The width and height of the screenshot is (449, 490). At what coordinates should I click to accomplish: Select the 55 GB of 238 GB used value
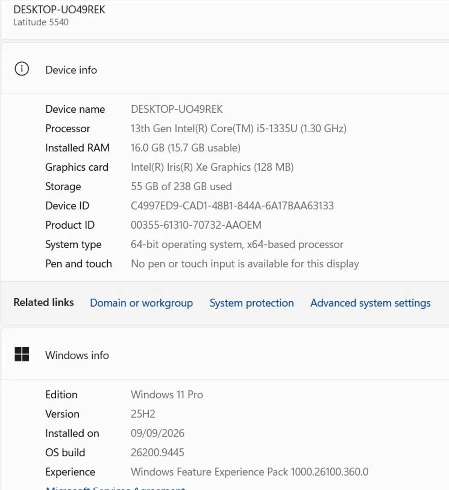(x=181, y=187)
